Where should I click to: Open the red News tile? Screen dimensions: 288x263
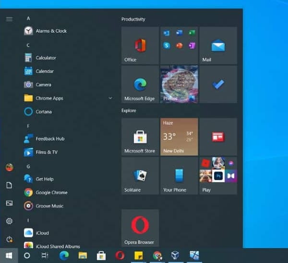(x=218, y=137)
